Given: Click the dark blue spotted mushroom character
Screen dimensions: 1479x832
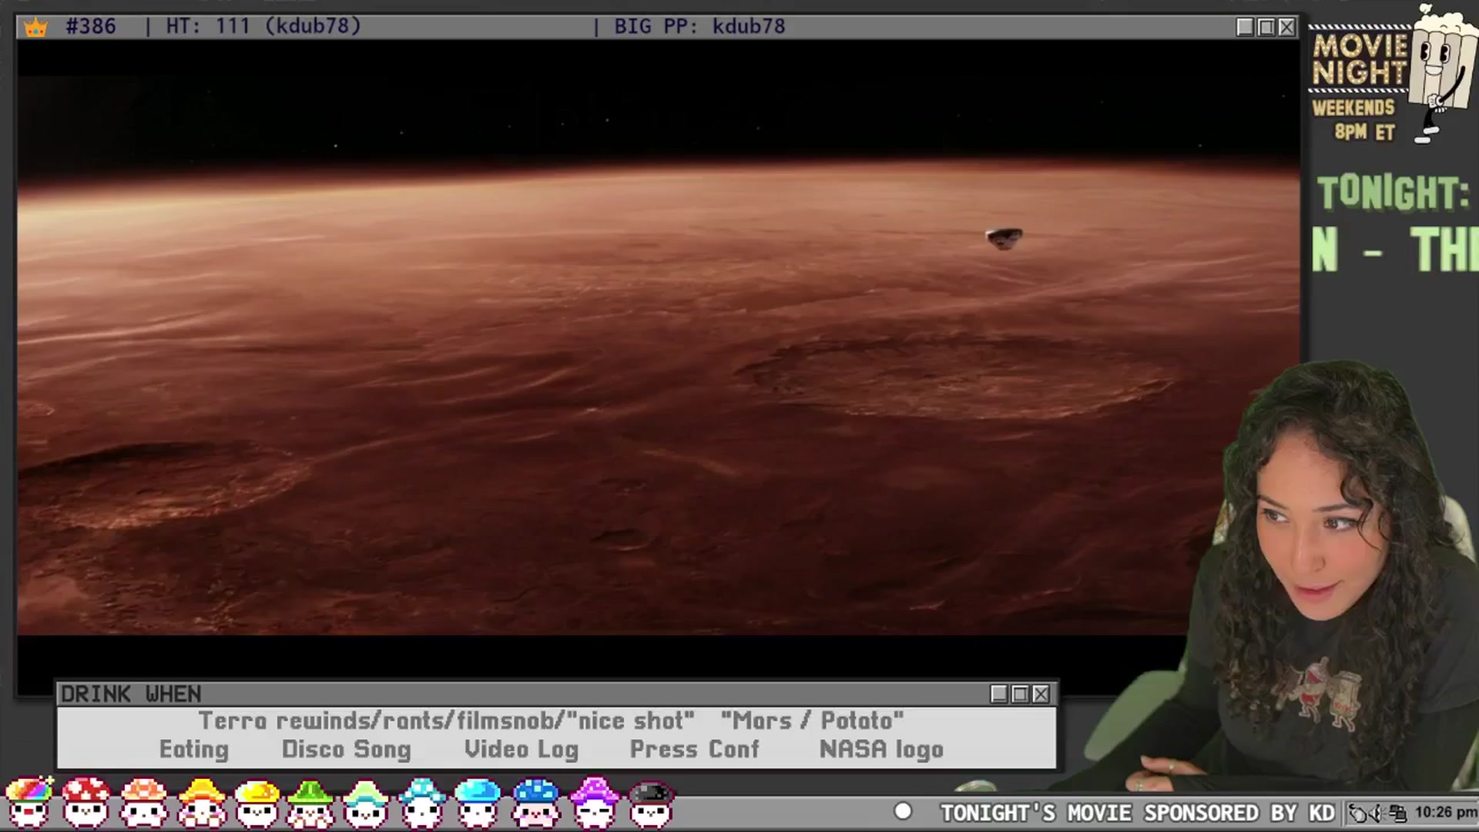Looking at the screenshot, I should (x=535, y=803).
